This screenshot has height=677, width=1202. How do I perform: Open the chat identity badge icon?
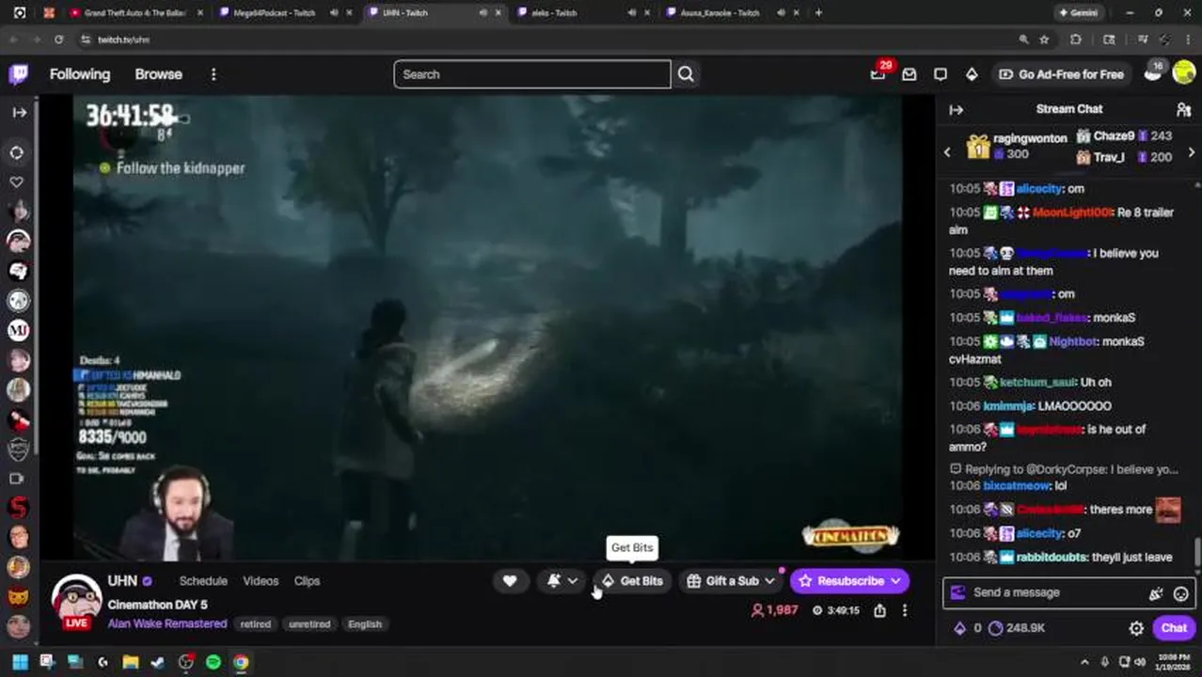click(958, 592)
